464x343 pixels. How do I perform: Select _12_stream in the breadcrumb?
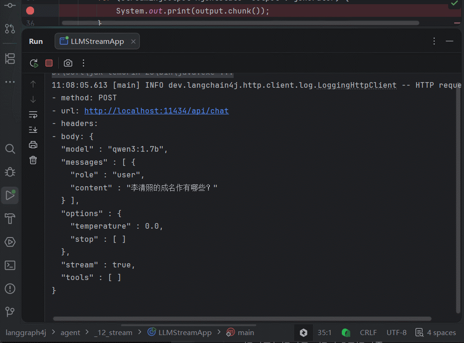click(x=113, y=333)
